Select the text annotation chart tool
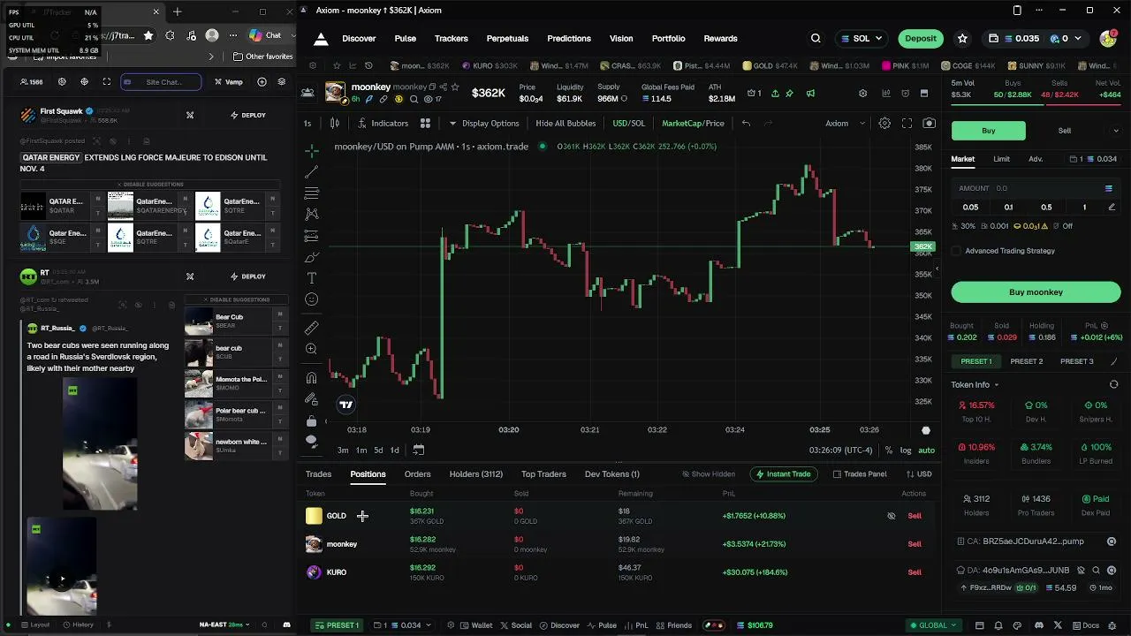This screenshot has width=1131, height=636. click(x=311, y=278)
